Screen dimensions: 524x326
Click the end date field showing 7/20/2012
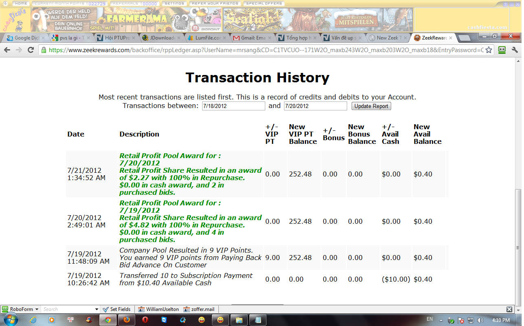click(x=315, y=106)
